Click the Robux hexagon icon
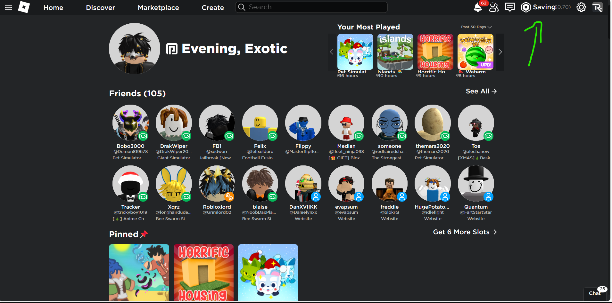 coord(526,7)
